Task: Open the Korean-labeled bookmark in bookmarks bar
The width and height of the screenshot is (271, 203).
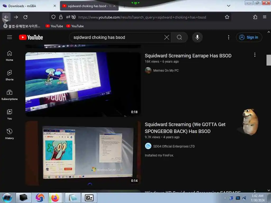Action: [22, 26]
